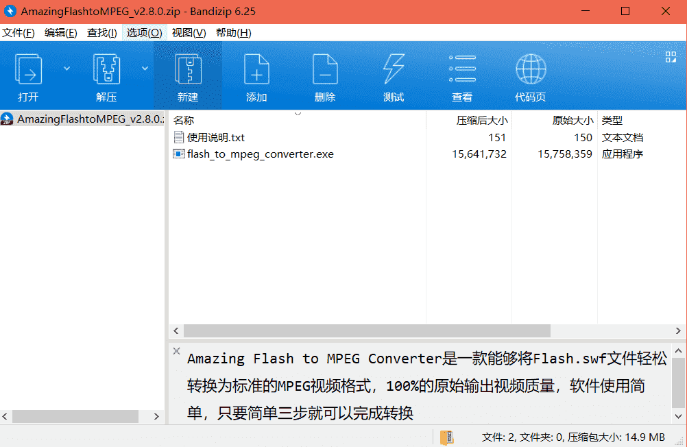The image size is (687, 447).
Task: Open the 帮助(H) menu
Action: (x=234, y=33)
